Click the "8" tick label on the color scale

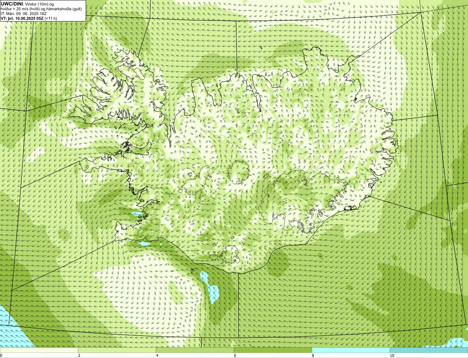313,355
